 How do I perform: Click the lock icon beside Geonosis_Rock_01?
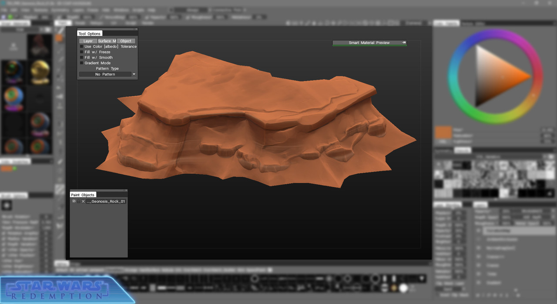point(79,202)
